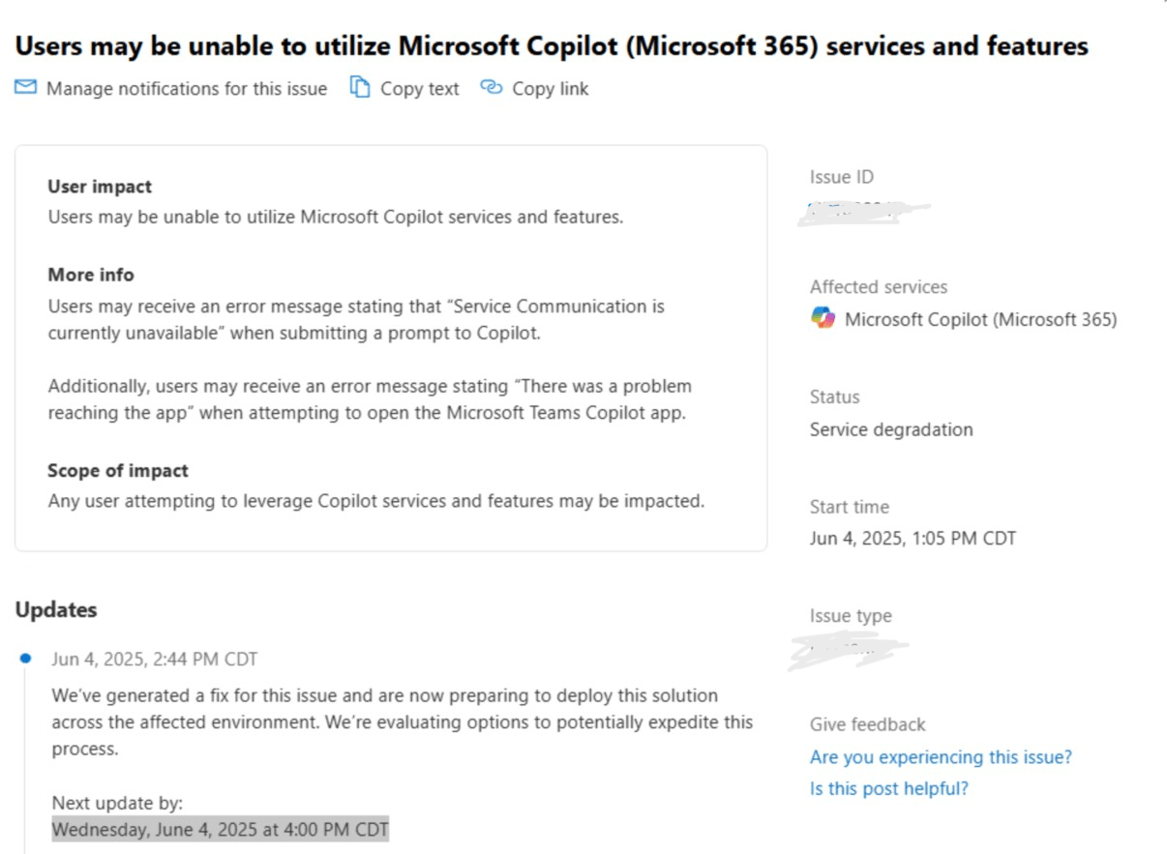The height and width of the screenshot is (854, 1167).
Task: Click the Updates section heading
Action: (x=56, y=609)
